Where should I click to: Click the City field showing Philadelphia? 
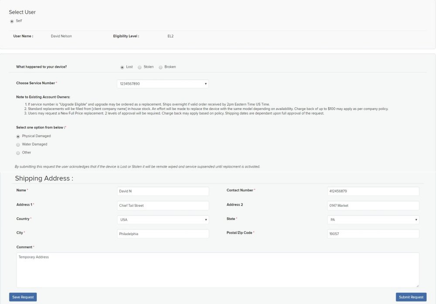click(163, 234)
